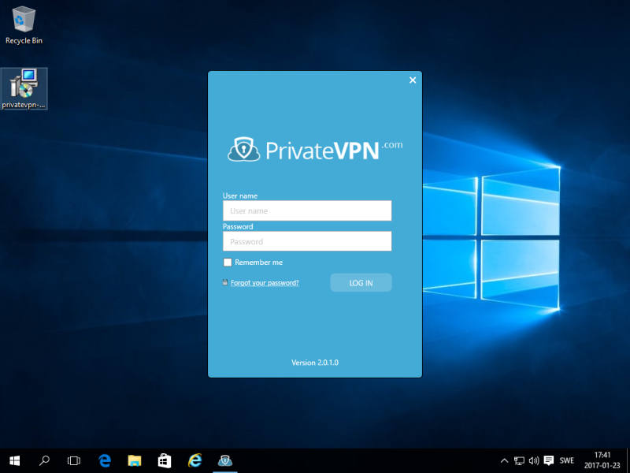The width and height of the screenshot is (630, 473).
Task: Open Task View on the taskbar
Action: [x=74, y=460]
